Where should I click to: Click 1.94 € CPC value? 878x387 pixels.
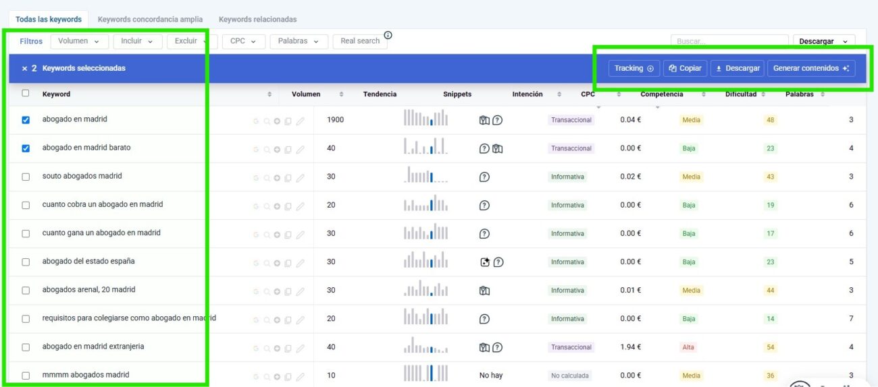click(x=631, y=347)
